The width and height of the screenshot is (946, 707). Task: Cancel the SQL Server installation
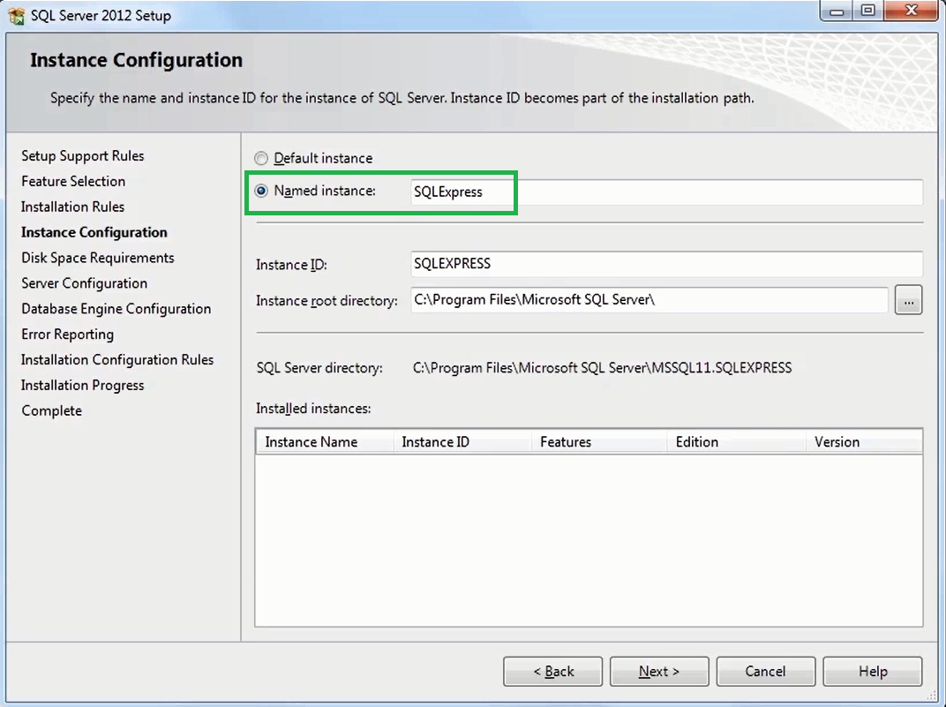pos(765,671)
